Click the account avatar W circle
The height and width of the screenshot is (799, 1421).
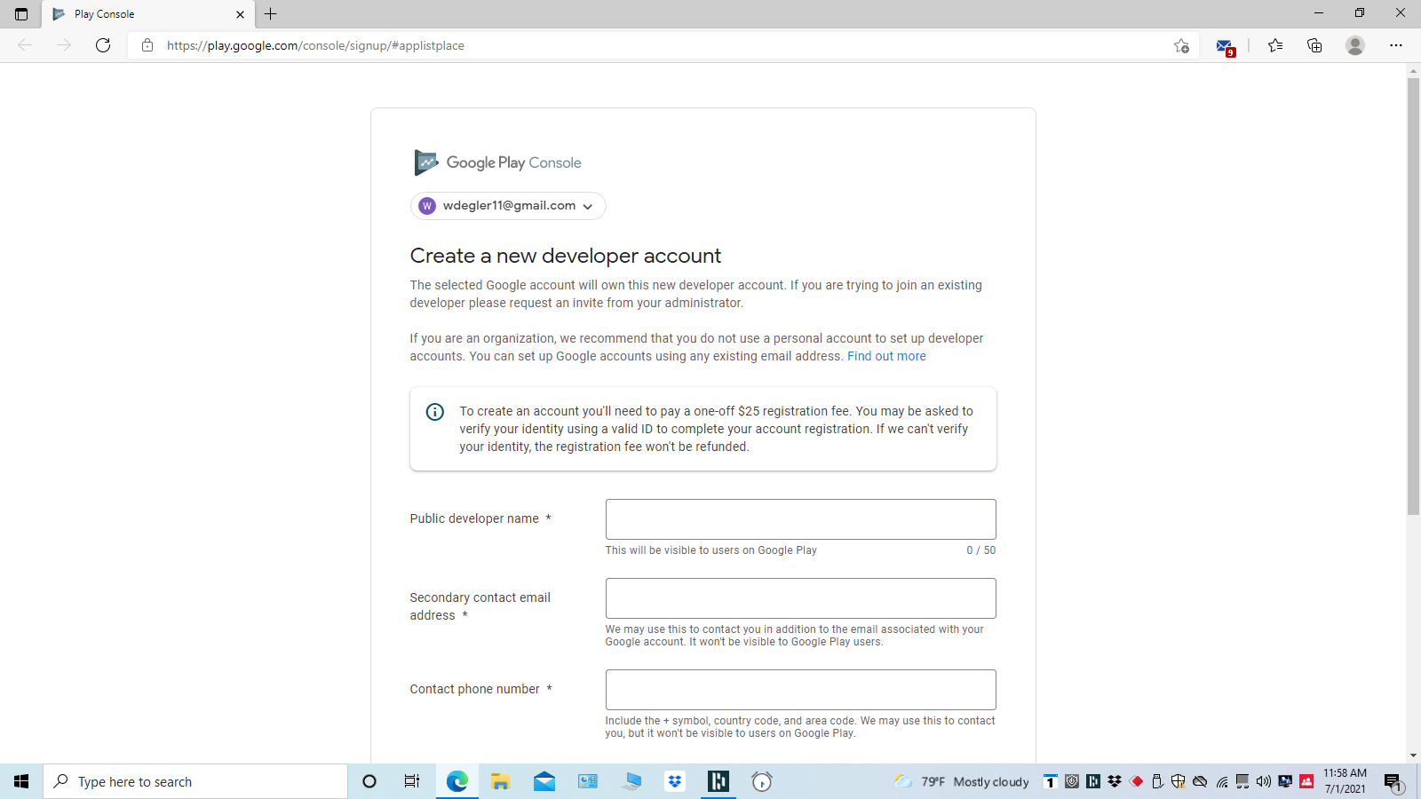coord(427,206)
